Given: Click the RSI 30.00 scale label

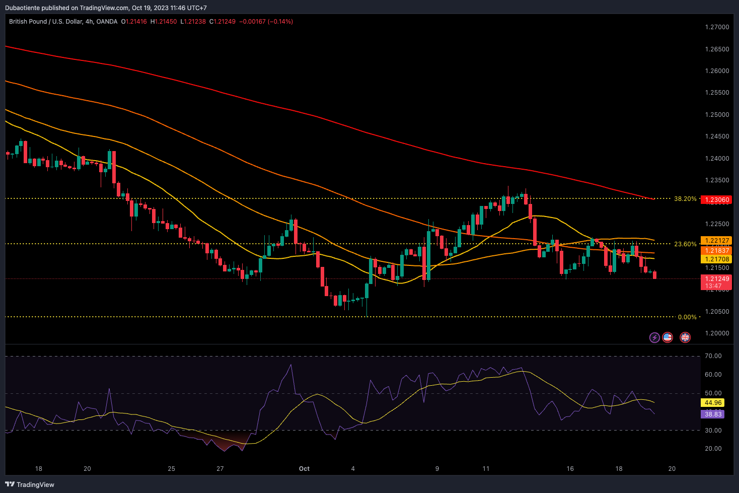Looking at the screenshot, I should (713, 431).
